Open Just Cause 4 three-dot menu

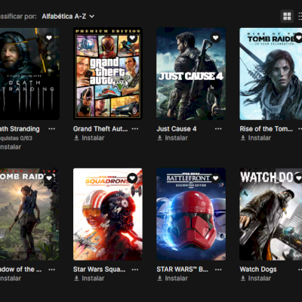(218, 129)
